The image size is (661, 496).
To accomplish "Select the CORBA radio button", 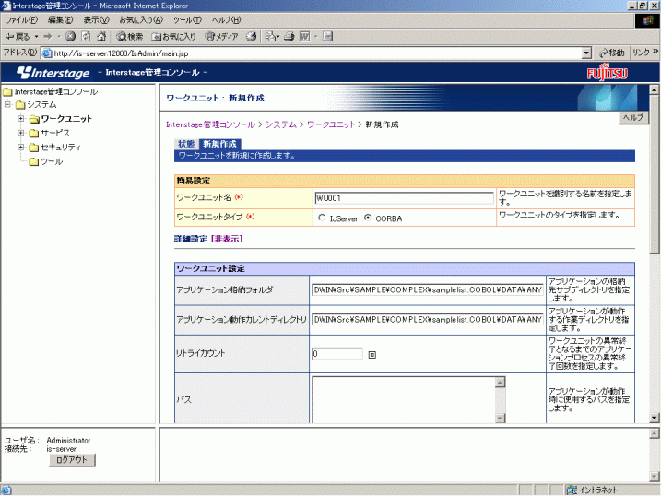I will pos(368,218).
